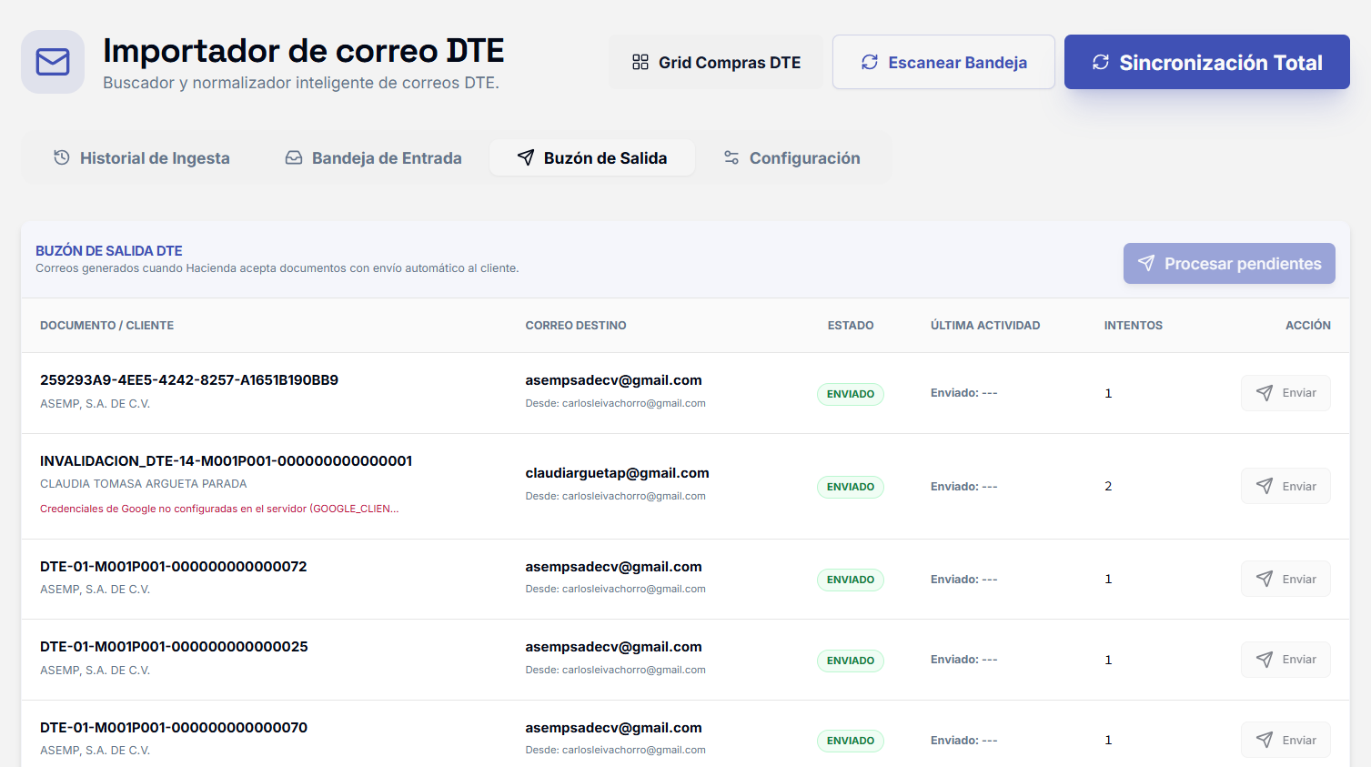Click Procesar pendientes button
1371x767 pixels.
[1229, 263]
